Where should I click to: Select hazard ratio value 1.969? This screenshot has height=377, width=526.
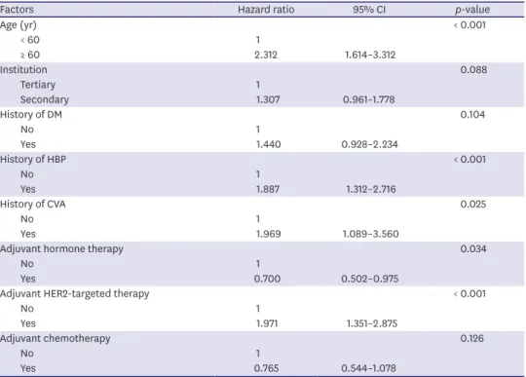tap(269, 234)
